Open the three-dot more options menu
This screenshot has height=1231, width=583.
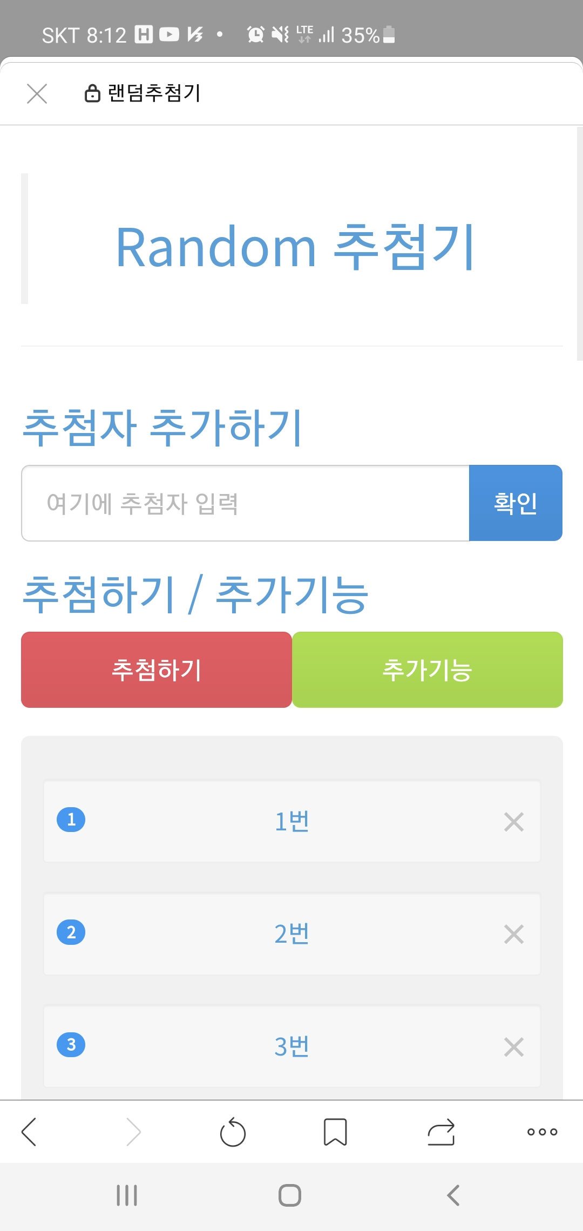[542, 1132]
